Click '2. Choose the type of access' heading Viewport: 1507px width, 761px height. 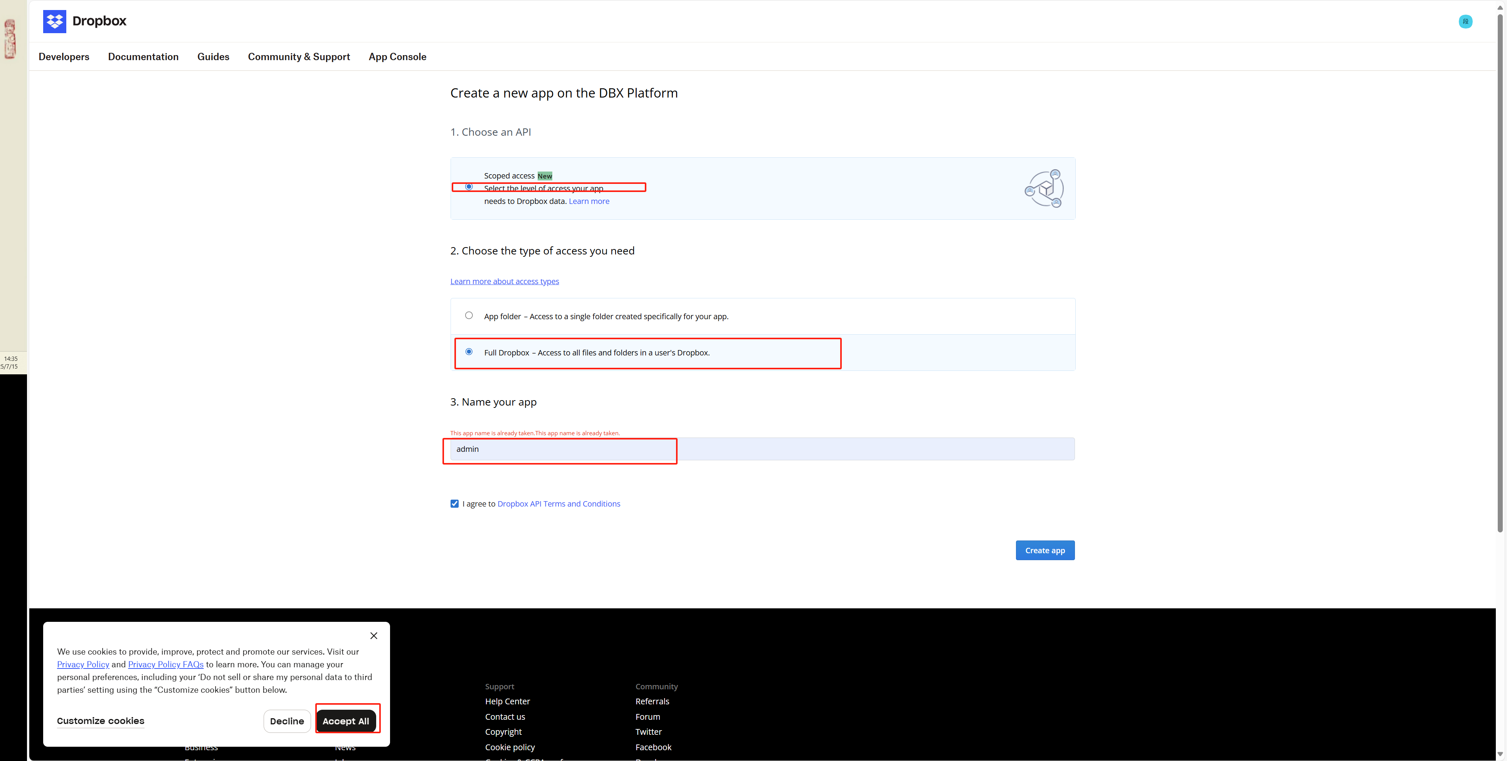coord(542,251)
